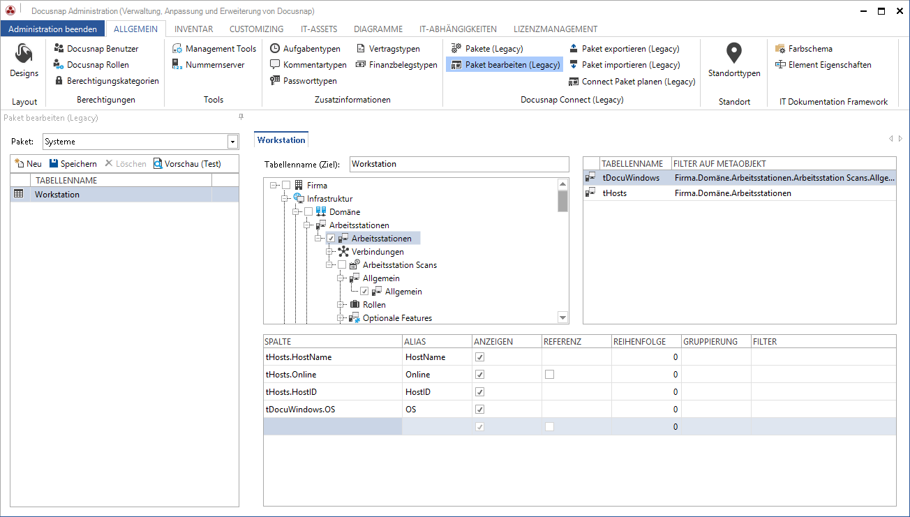
Task: Toggle the Domäne checkbox
Action: pyautogui.click(x=308, y=212)
